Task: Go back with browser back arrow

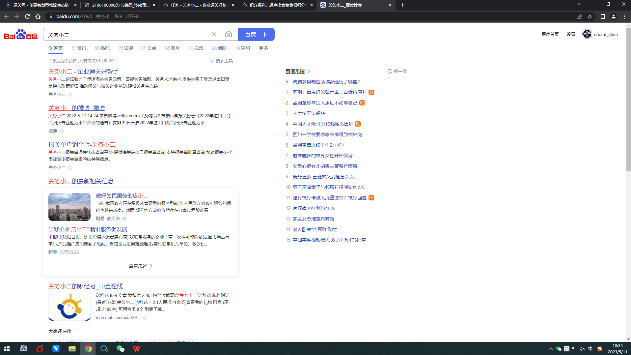Action: [x=6, y=16]
